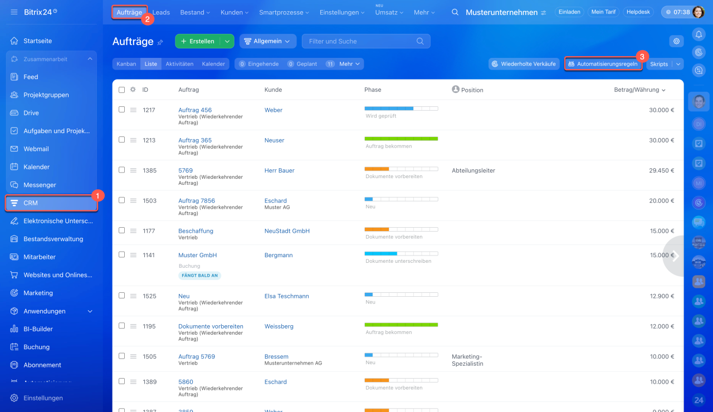Image resolution: width=713 pixels, height=412 pixels.
Task: Open the Leads menu item
Action: [x=161, y=12]
